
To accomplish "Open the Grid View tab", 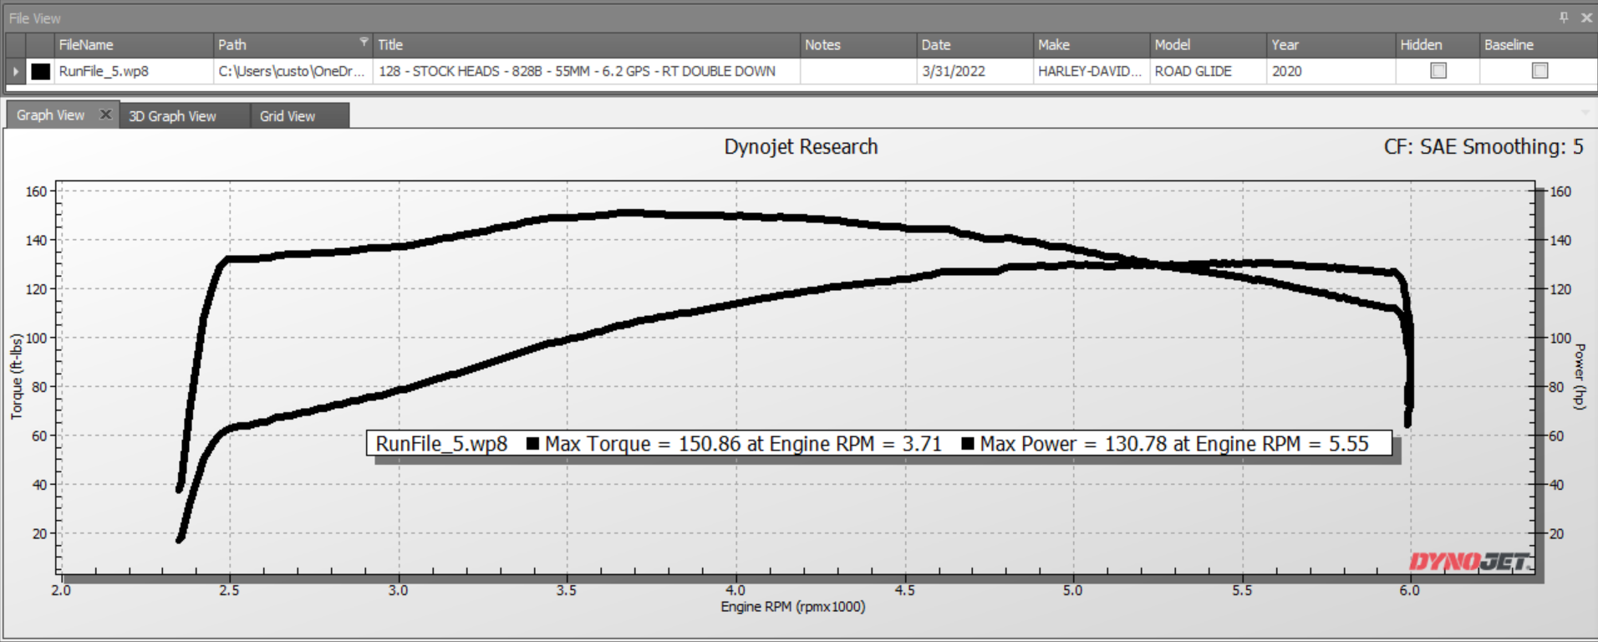I will pyautogui.click(x=288, y=116).
